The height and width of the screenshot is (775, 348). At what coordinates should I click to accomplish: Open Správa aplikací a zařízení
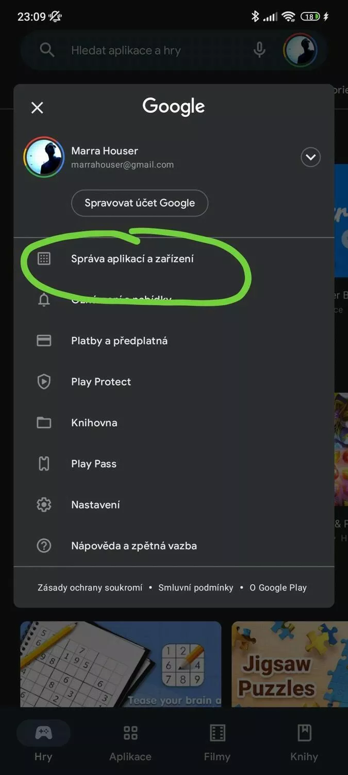(x=174, y=258)
